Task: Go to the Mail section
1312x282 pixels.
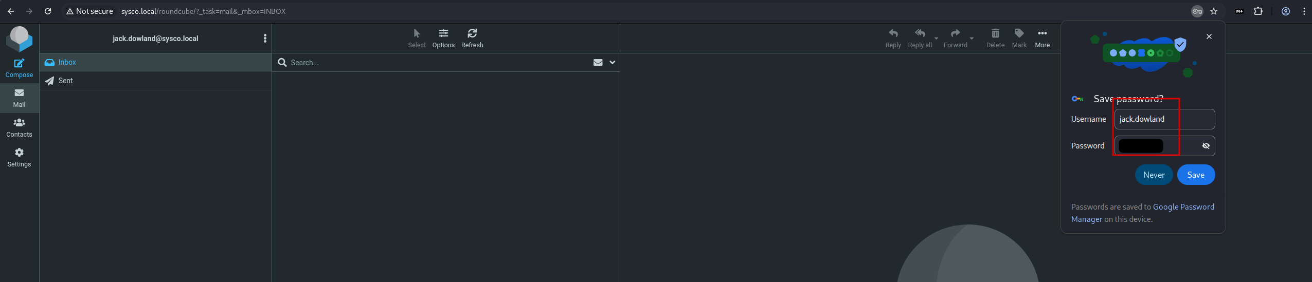Action: 19,98
